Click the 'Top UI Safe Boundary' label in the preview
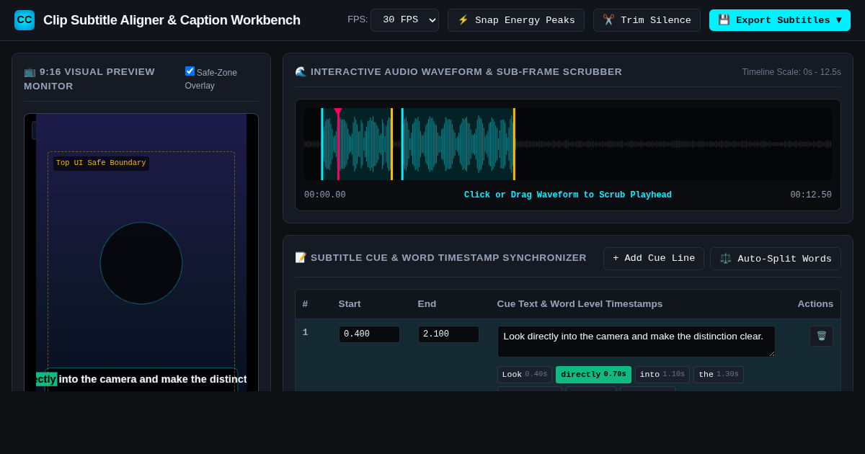The image size is (865, 454). [x=101, y=164]
